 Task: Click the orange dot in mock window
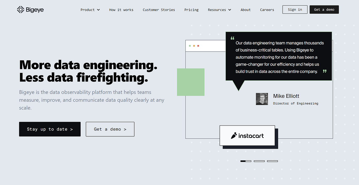pos(194,46)
